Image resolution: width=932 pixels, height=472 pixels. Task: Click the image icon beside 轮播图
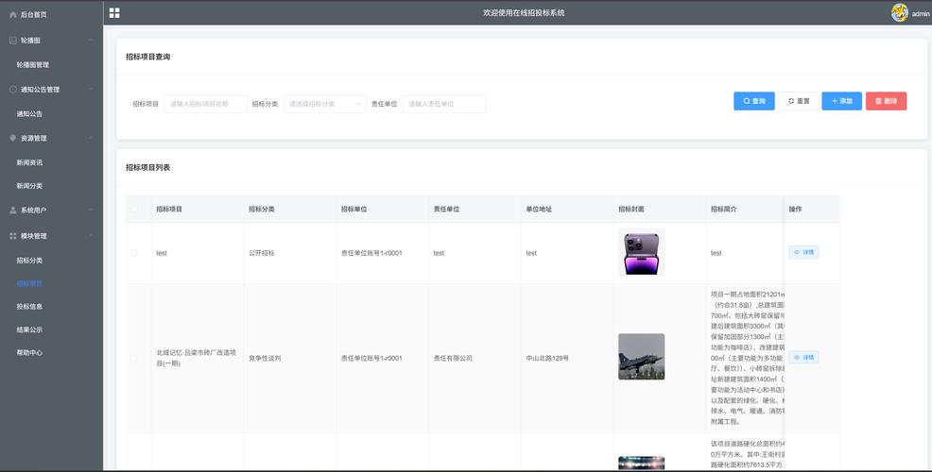pyautogui.click(x=13, y=41)
